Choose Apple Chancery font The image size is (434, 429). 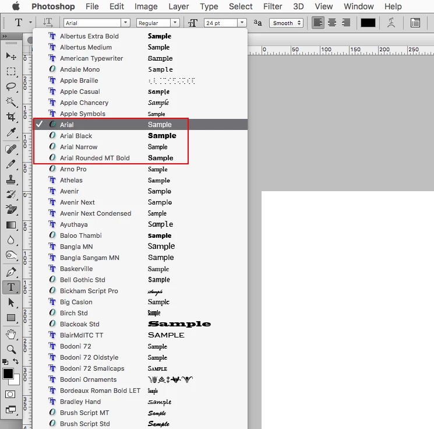tap(140, 103)
